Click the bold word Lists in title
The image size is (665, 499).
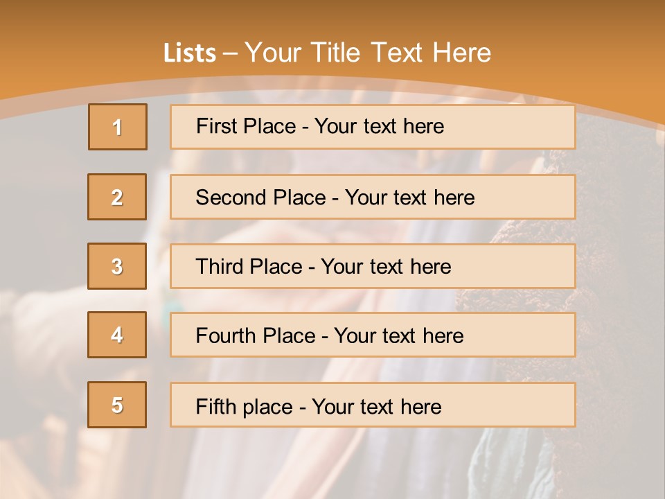(190, 53)
